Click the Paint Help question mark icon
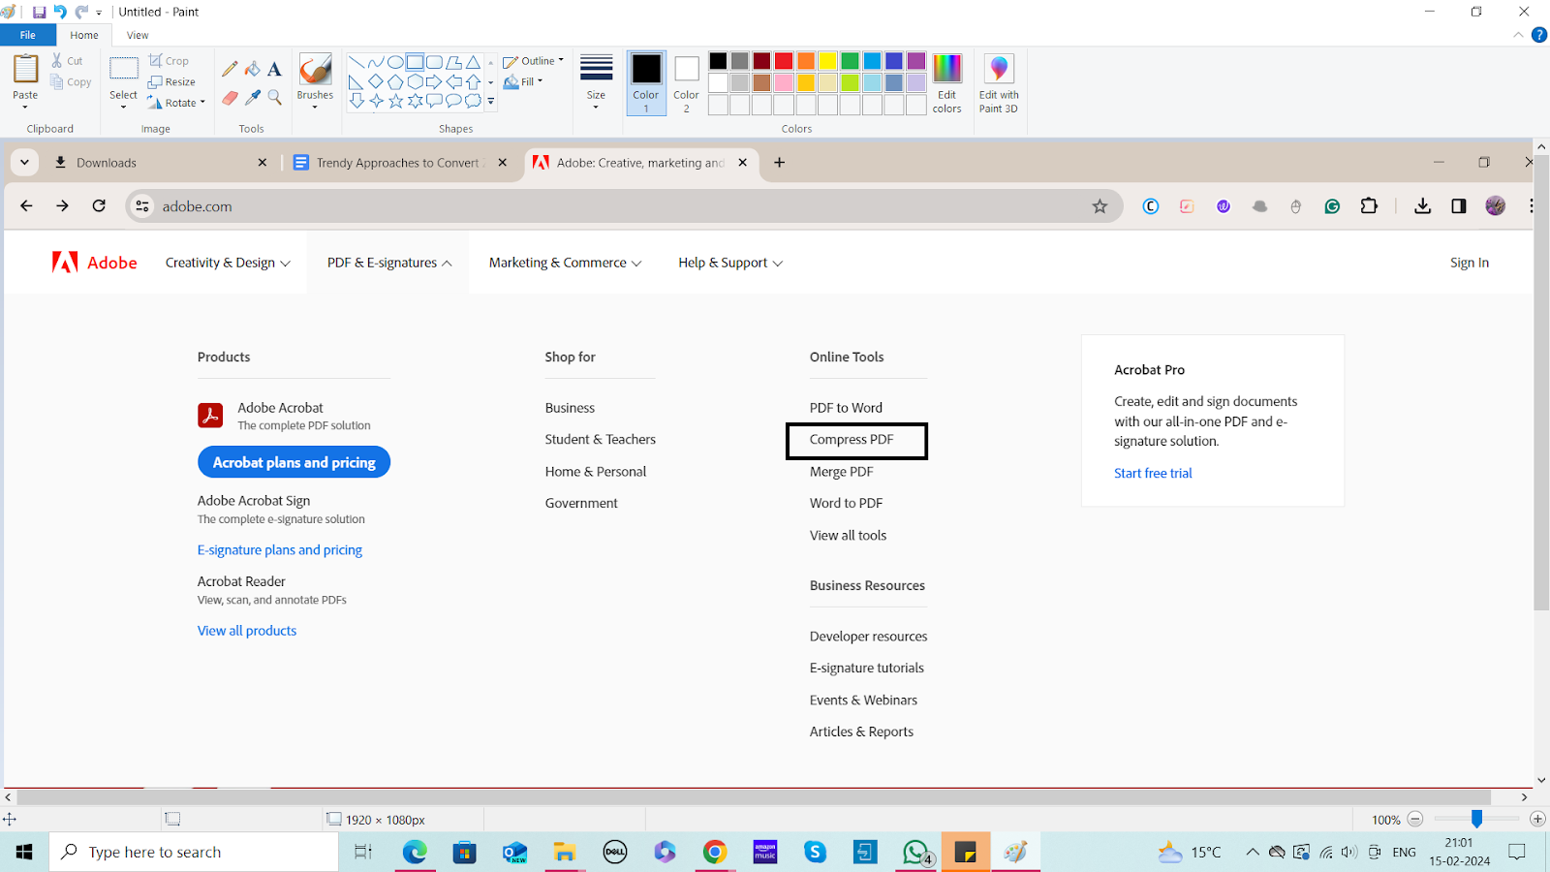Viewport: 1550px width, 872px height. click(1539, 35)
